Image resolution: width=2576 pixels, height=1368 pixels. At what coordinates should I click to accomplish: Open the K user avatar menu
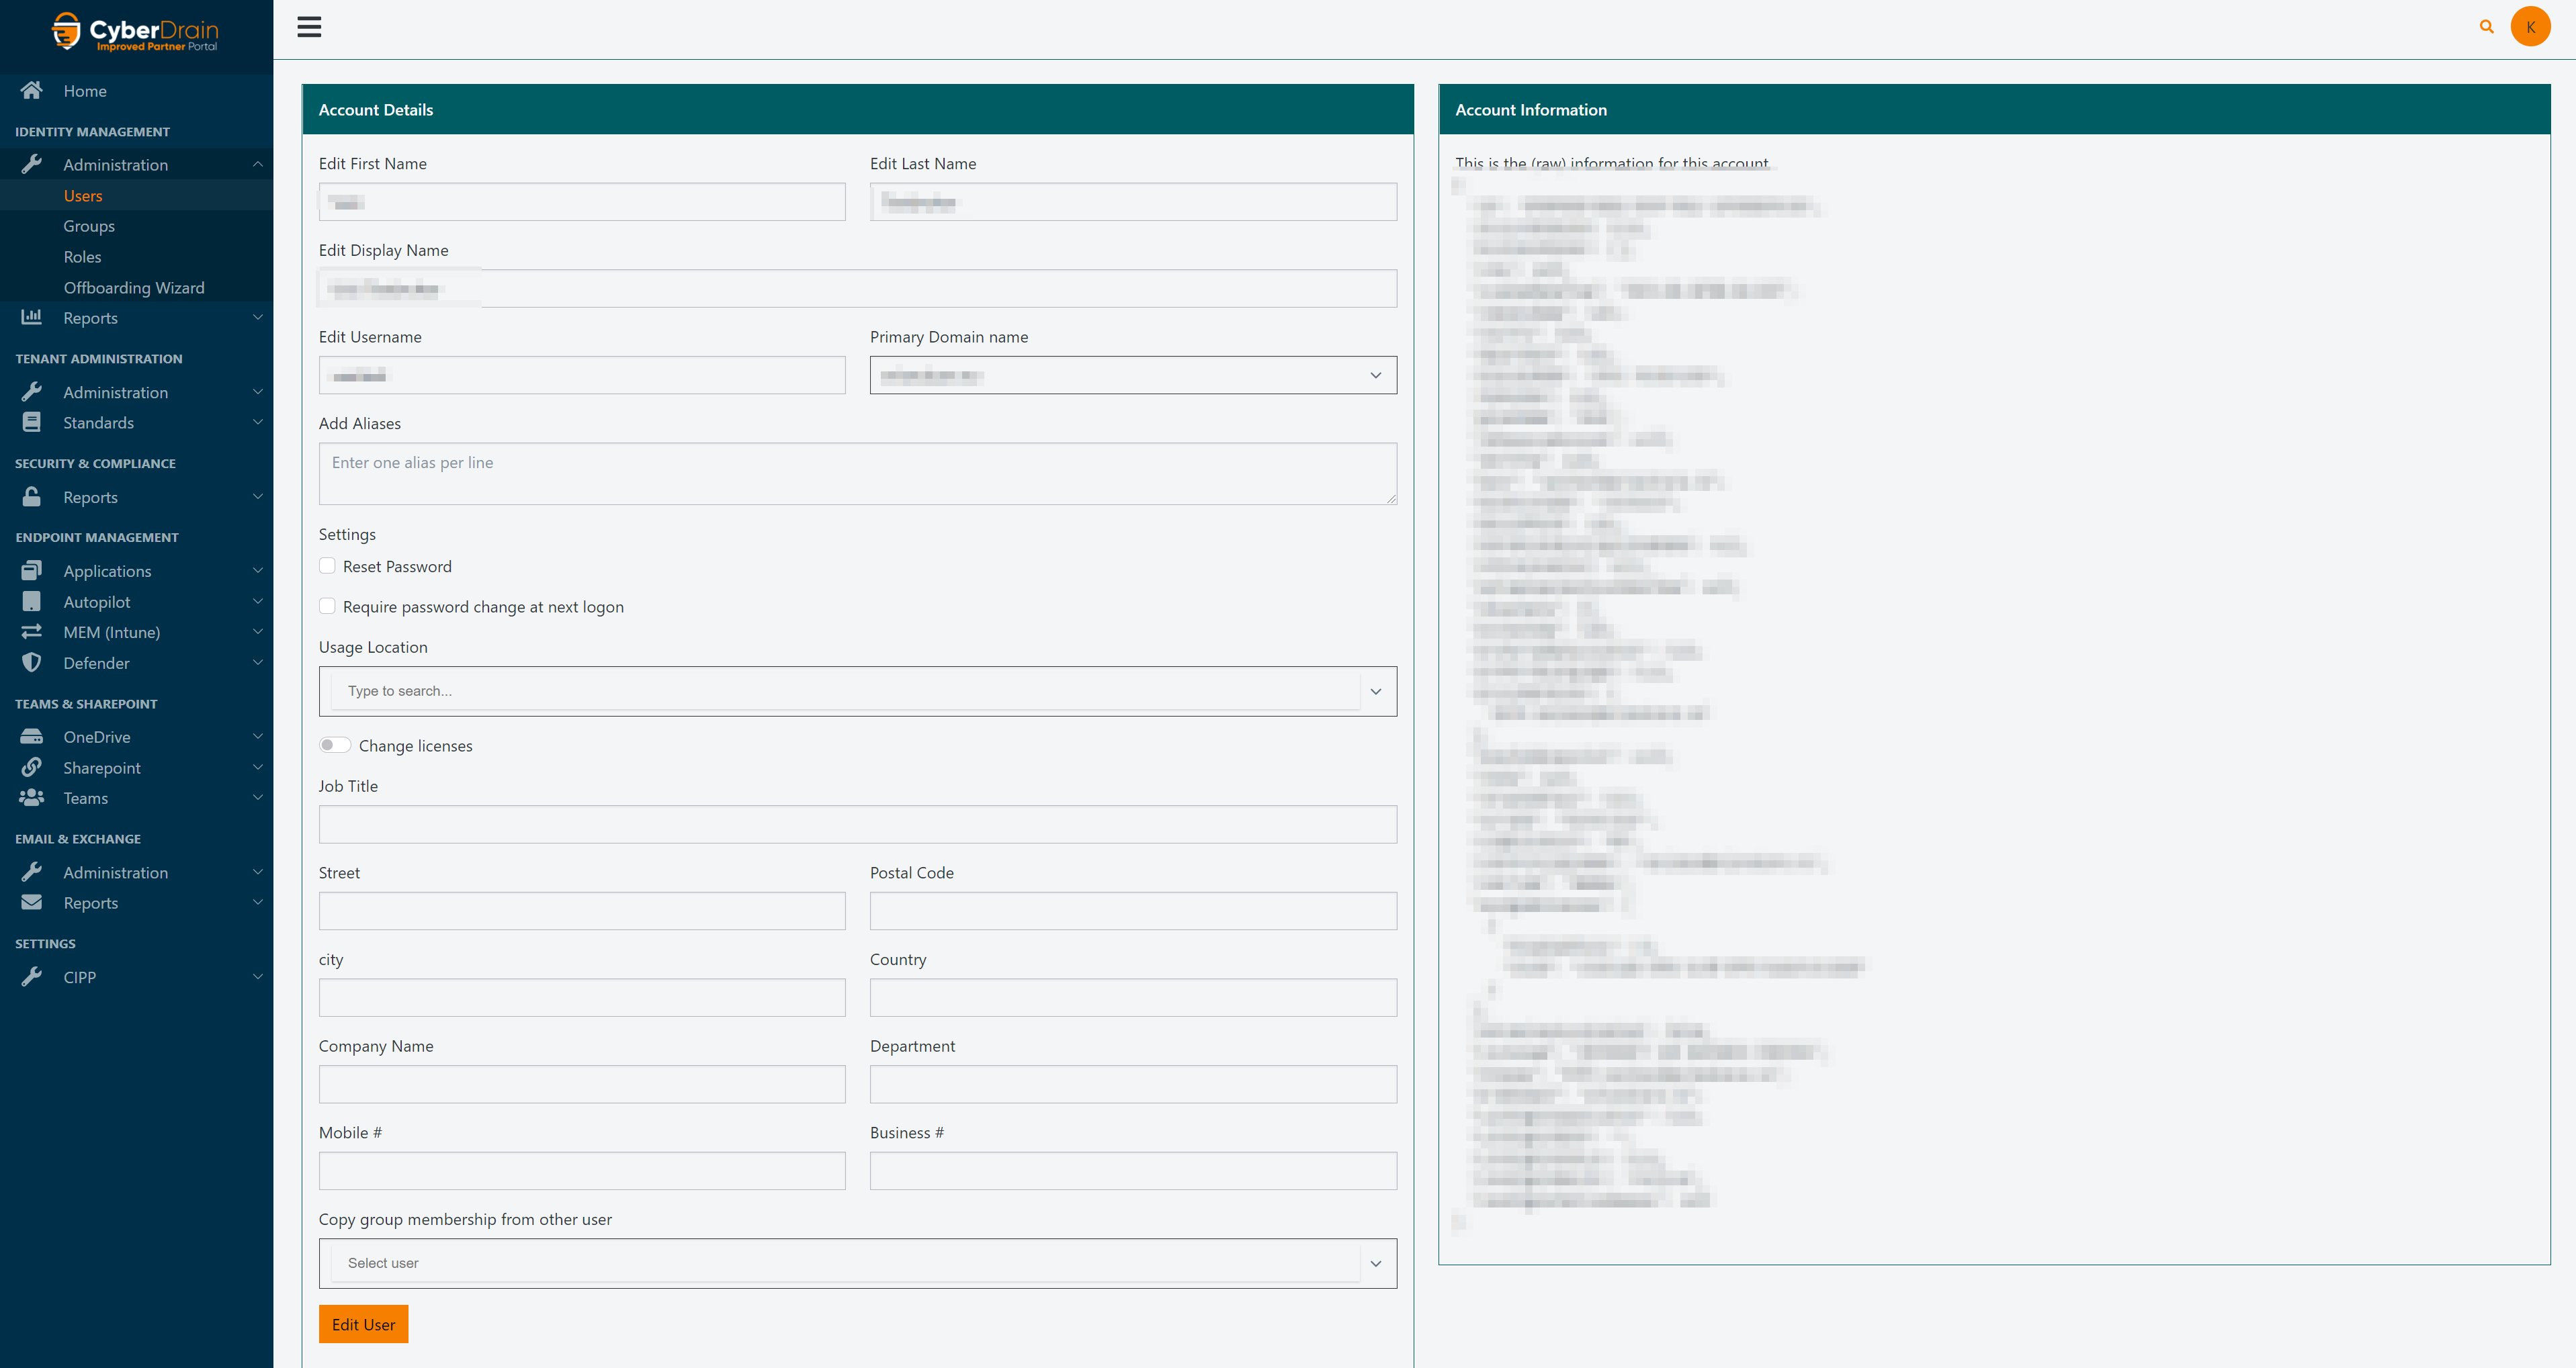pos(2530,27)
